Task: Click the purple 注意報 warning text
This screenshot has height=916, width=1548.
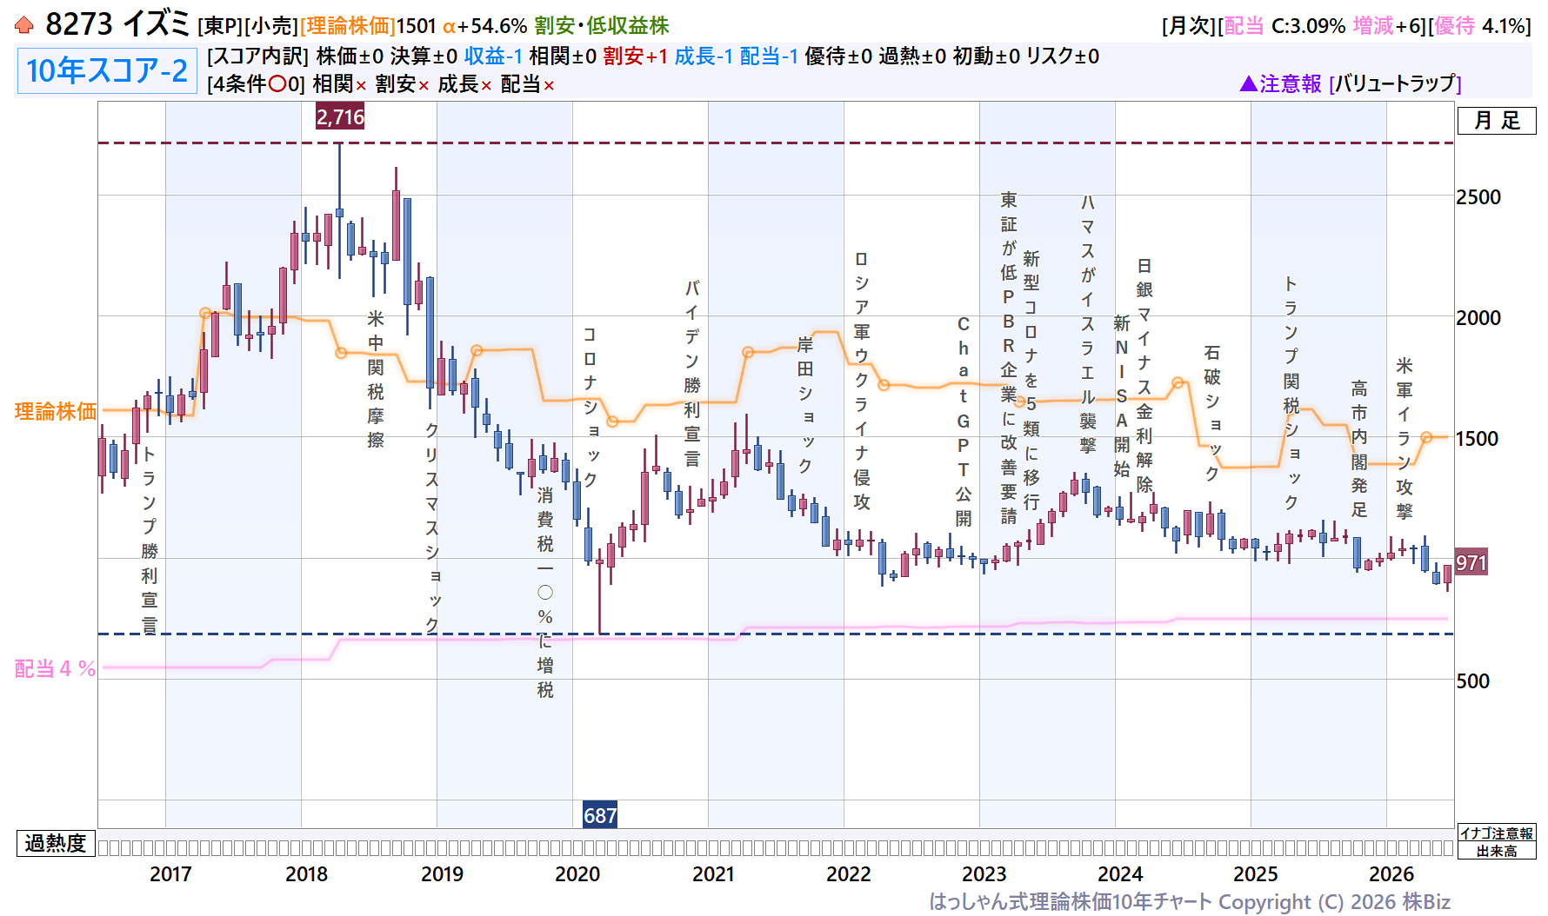Action: pos(1291,83)
